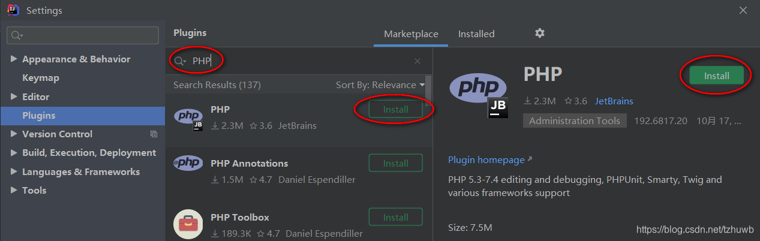
Task: Select Plugins in settings tree
Action: (82, 116)
